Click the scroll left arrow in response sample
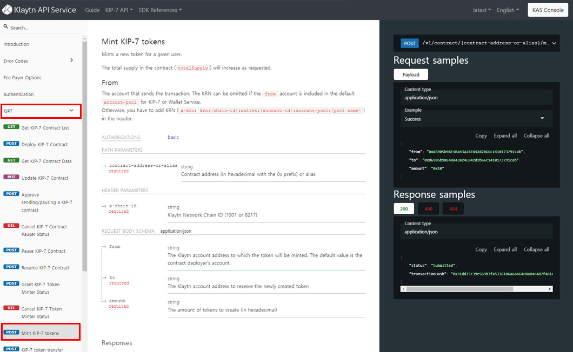This screenshot has width=573, height=352. [x=403, y=289]
